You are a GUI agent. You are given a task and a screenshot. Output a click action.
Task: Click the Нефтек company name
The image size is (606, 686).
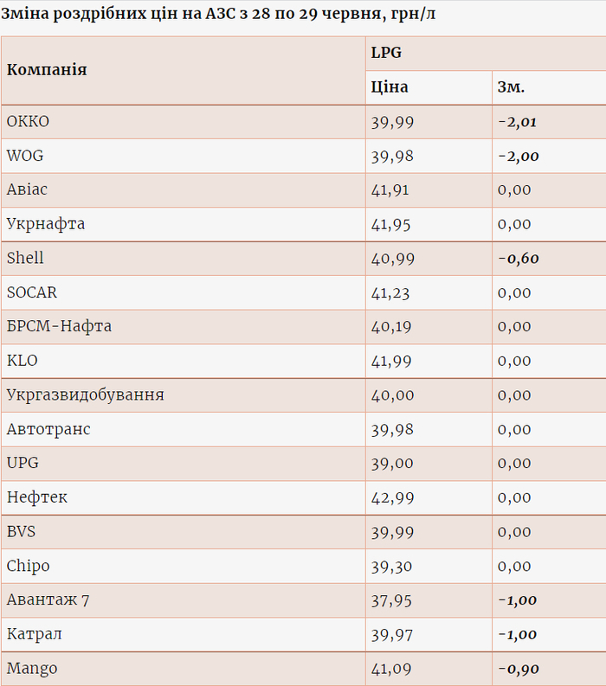36,497
